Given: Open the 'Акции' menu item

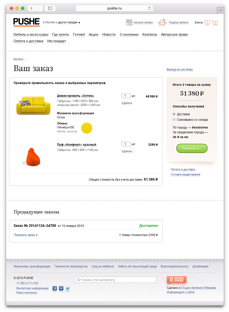Looking at the screenshot, I should (x=94, y=35).
